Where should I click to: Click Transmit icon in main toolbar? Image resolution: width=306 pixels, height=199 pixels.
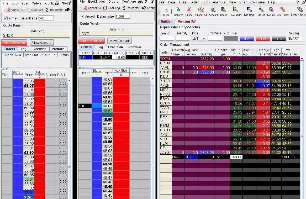click(178, 11)
